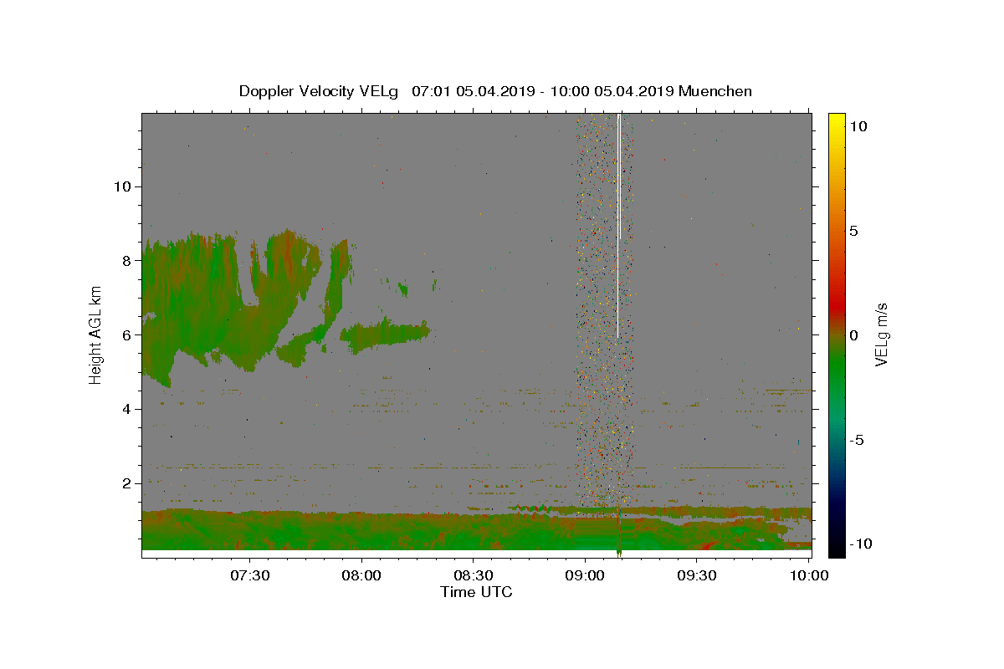The height and width of the screenshot is (669, 1004).
Task: Click the height tick label 4
Action: pyautogui.click(x=125, y=410)
